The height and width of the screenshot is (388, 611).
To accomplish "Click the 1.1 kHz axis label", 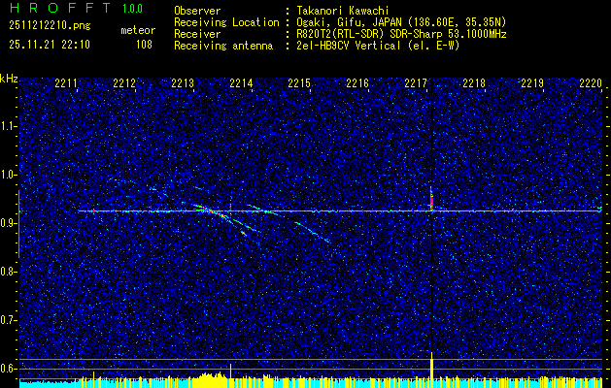I will 8,126.
